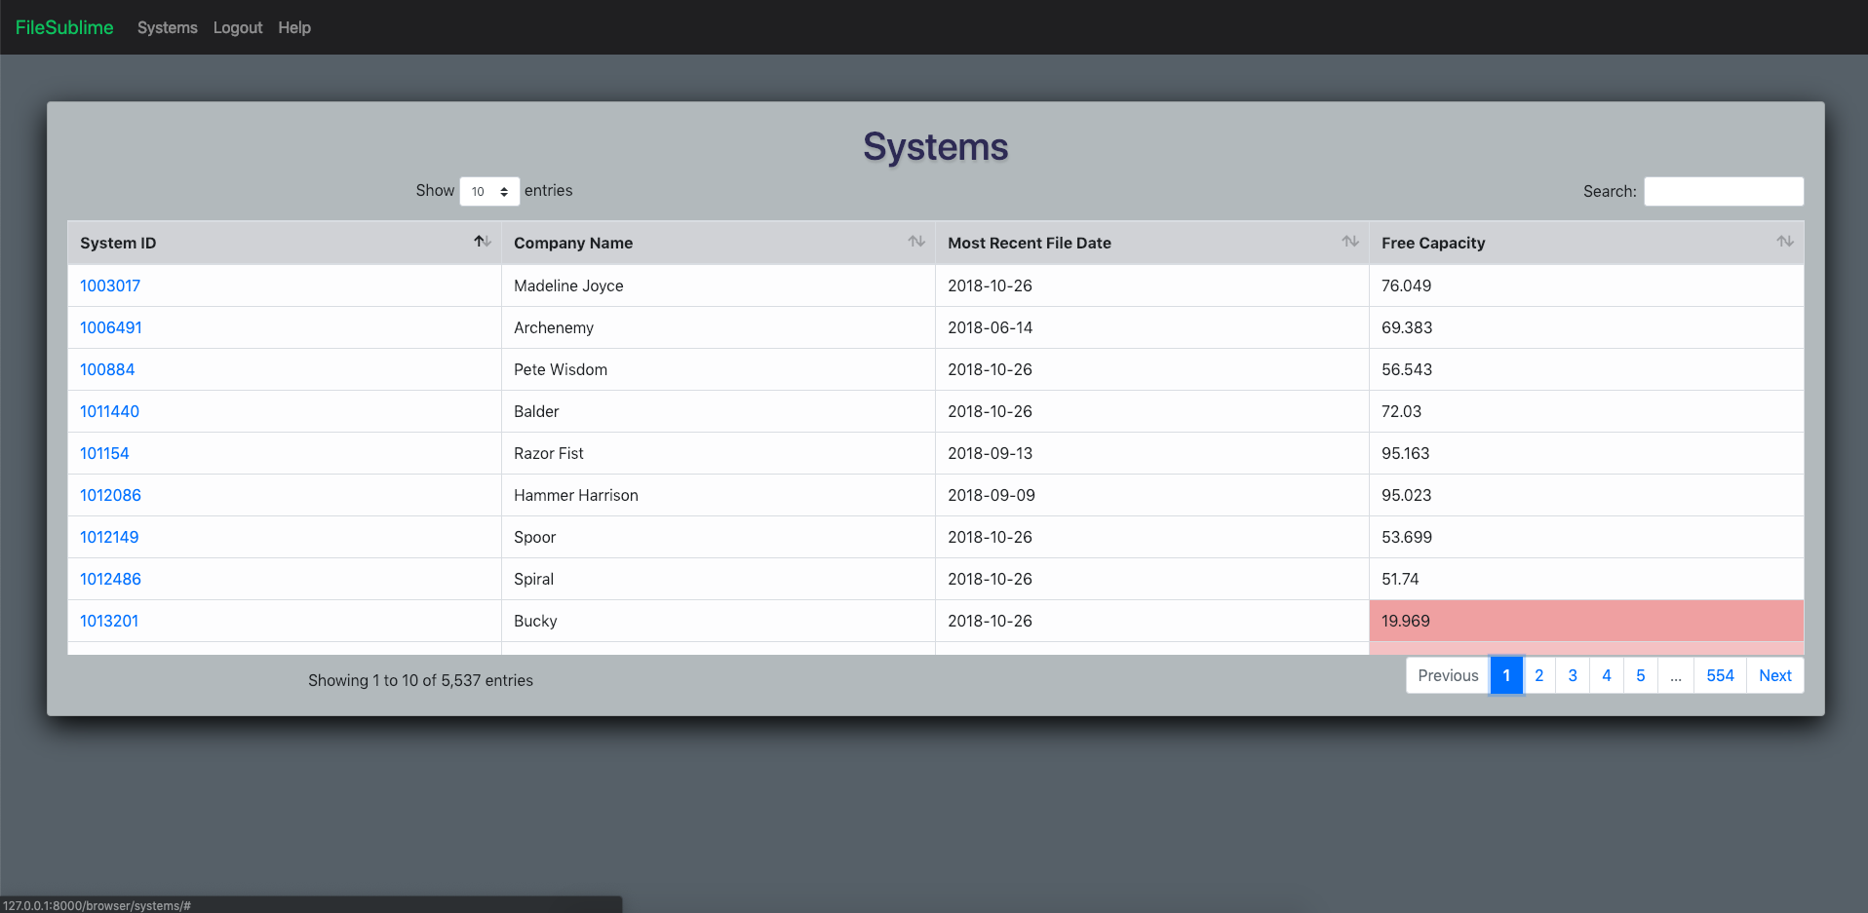Select the Pete Wisdom company cell
Viewport: 1868px width, 913px height.
(719, 369)
